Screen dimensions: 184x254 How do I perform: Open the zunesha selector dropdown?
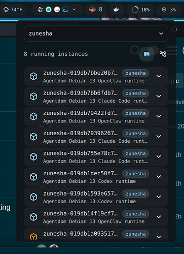coord(96,34)
